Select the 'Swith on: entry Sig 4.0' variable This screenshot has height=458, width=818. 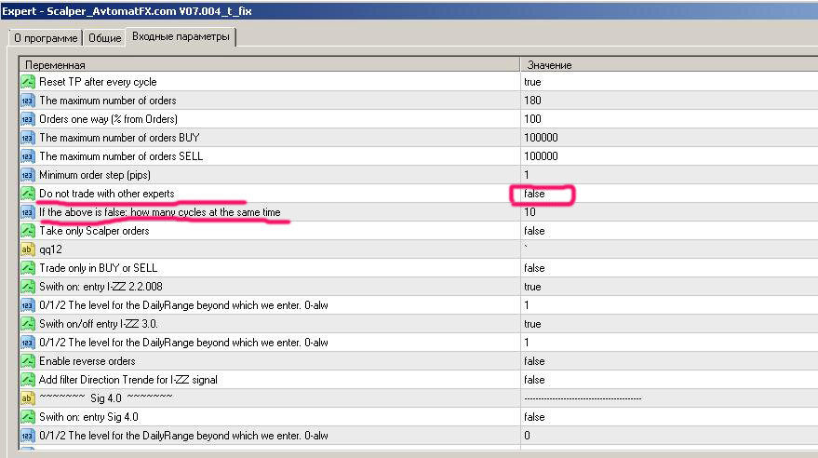click(x=88, y=417)
